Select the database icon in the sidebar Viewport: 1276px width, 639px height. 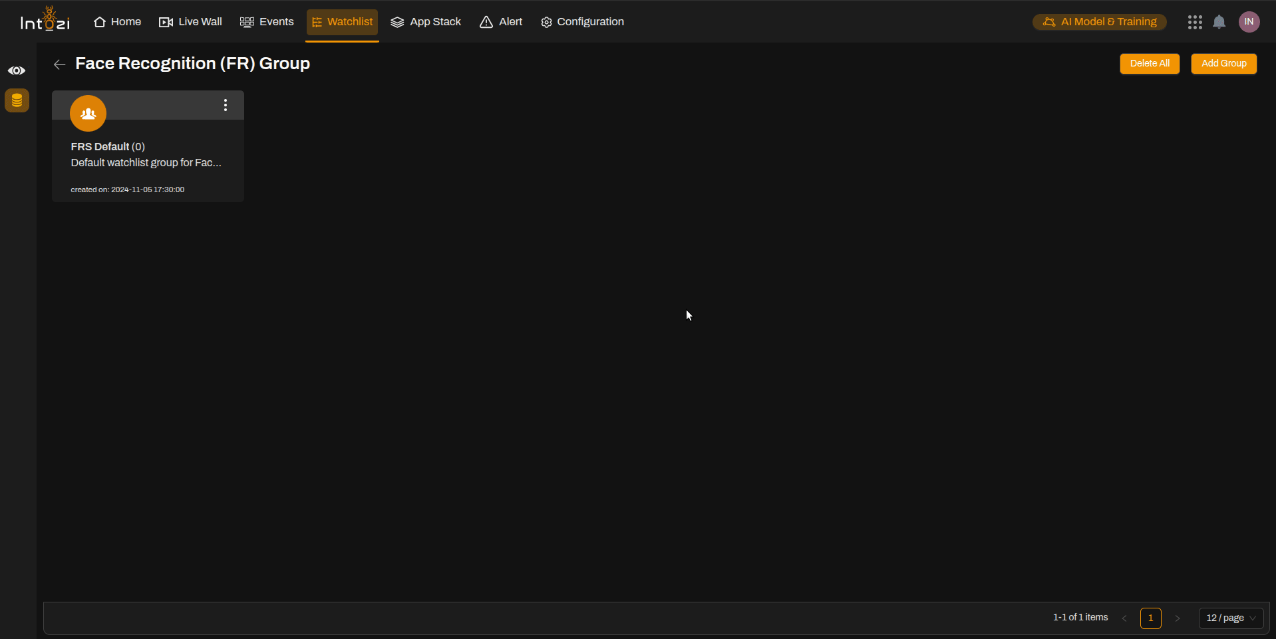point(16,100)
